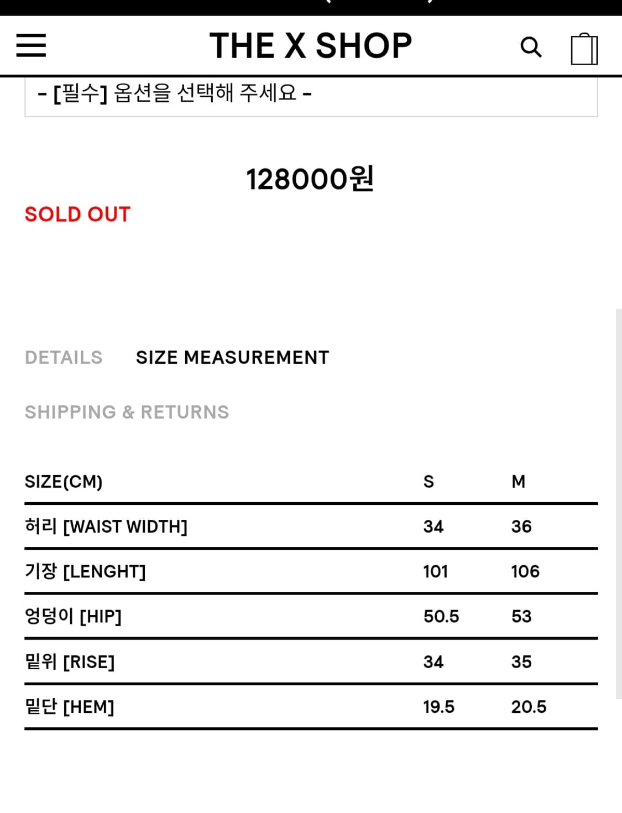This screenshot has height=813, width=622.
Task: Click the 106 length value for M
Action: 525,571
